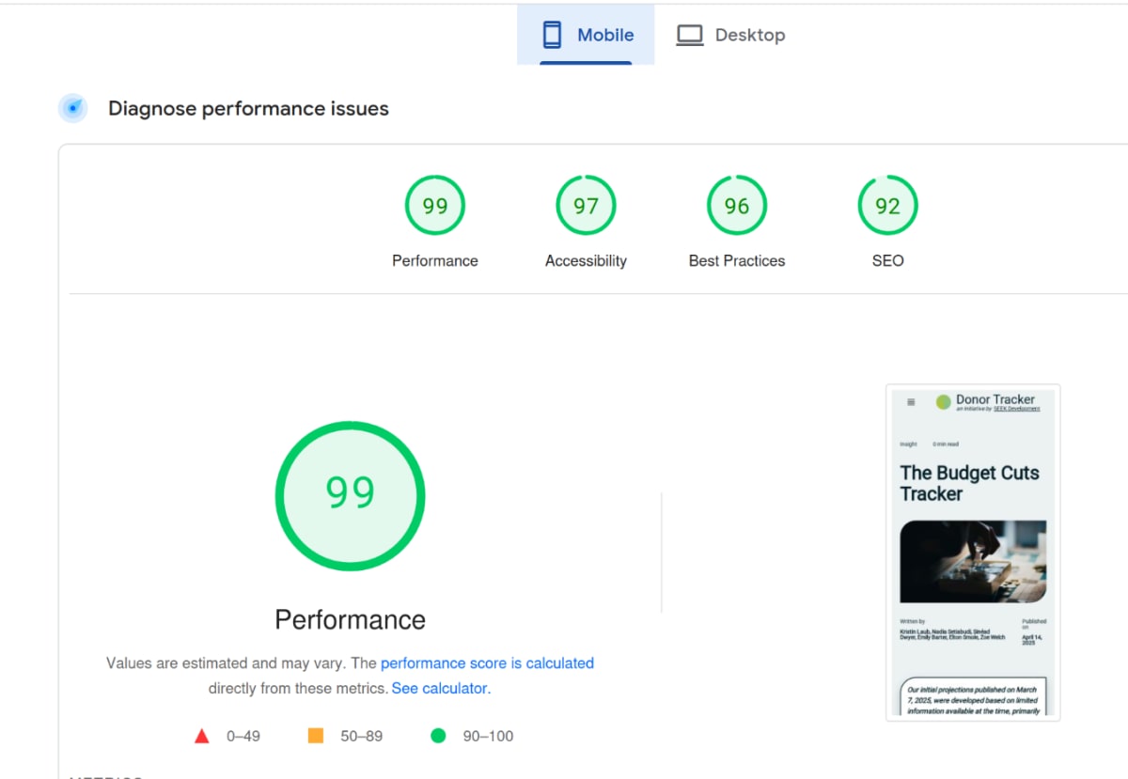Click the hamburger menu icon in thumbnail

click(x=911, y=402)
